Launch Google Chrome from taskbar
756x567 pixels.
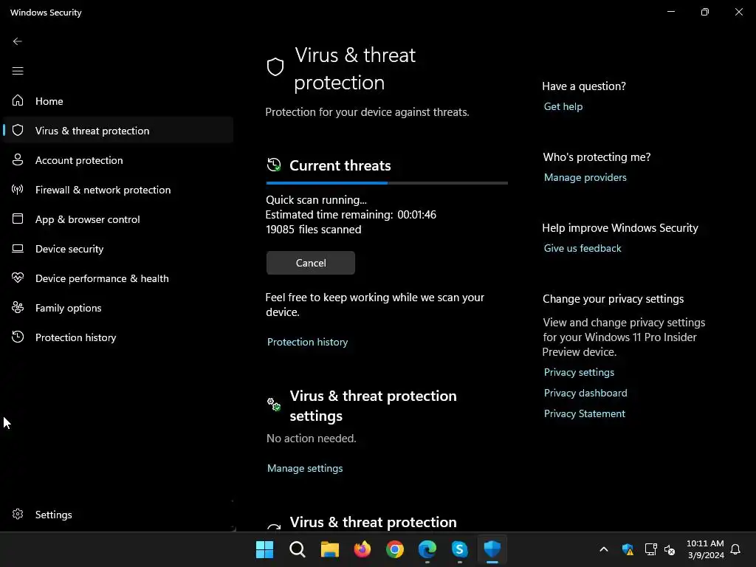point(395,549)
